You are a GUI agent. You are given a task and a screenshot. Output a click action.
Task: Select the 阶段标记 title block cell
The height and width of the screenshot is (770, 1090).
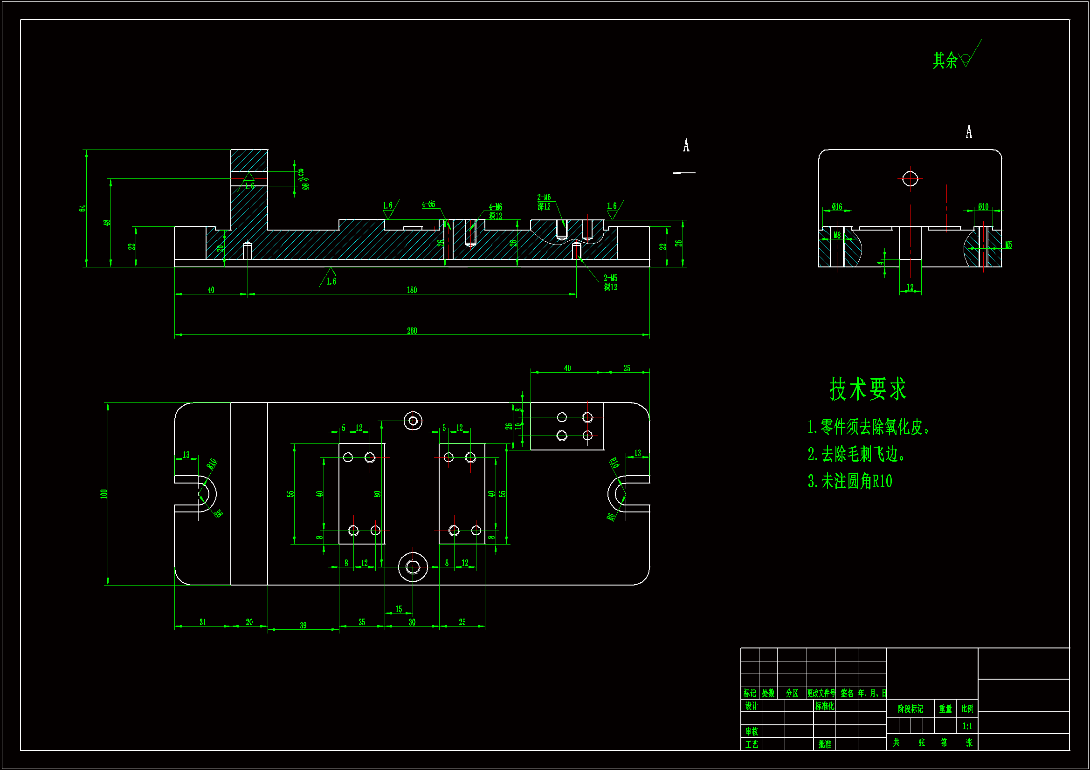910,709
